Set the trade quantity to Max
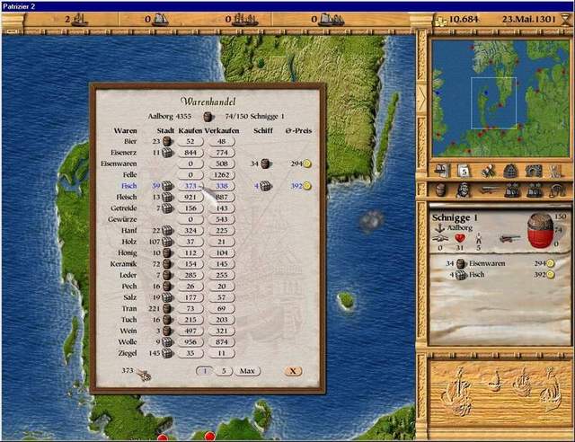Screen dimensions: 575x442 pos(247,371)
